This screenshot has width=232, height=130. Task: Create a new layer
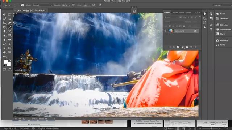pyautogui.click(x=191, y=47)
